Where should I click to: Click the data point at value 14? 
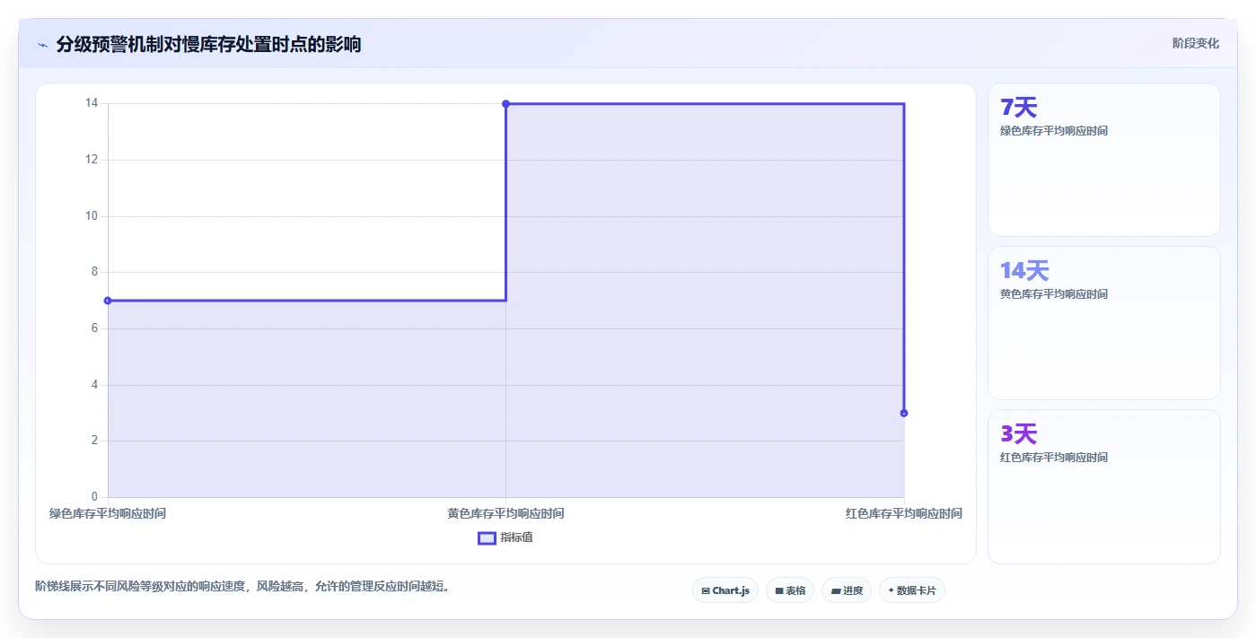point(505,104)
